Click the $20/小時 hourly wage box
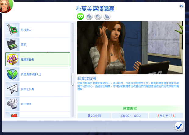 94,115
